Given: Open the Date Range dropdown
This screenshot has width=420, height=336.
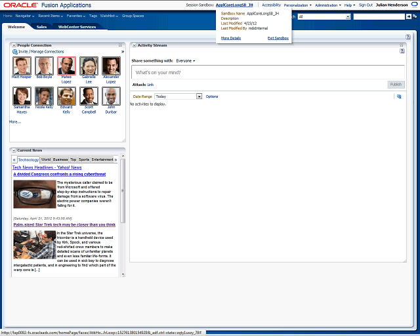Looking at the screenshot, I should coord(199,96).
